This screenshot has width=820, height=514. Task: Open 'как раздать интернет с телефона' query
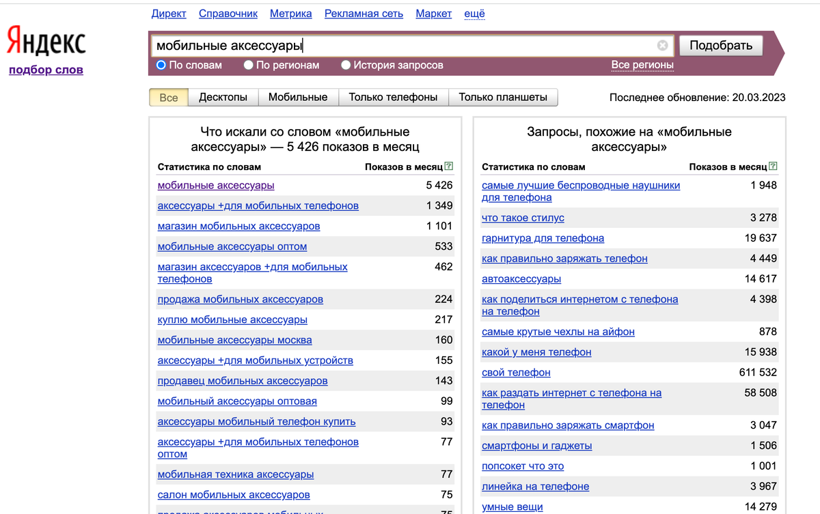(x=572, y=399)
